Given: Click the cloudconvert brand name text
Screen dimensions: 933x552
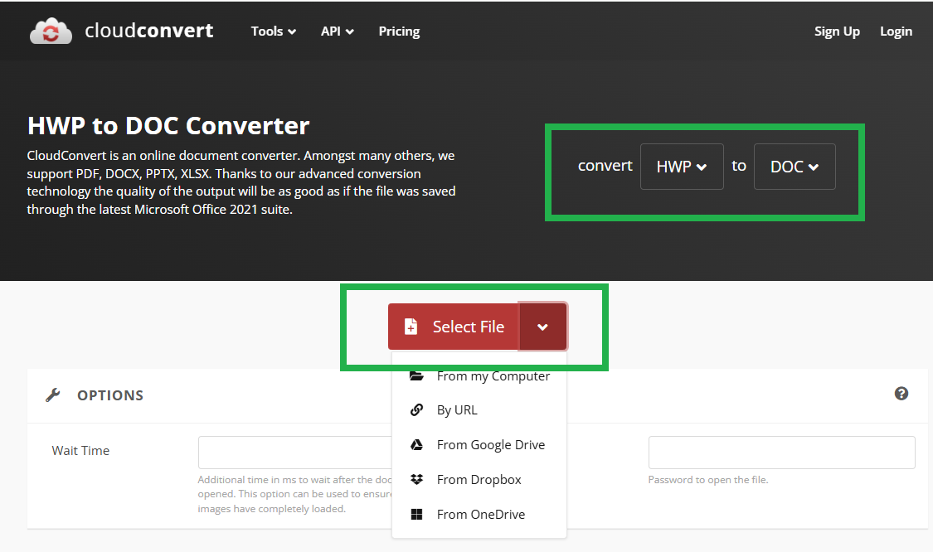Looking at the screenshot, I should tap(148, 31).
